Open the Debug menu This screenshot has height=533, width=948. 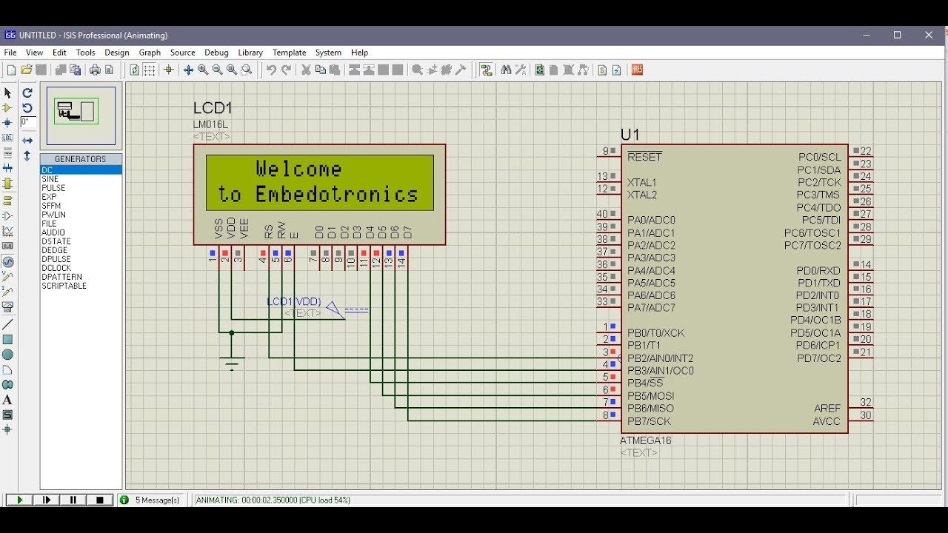pyautogui.click(x=216, y=53)
